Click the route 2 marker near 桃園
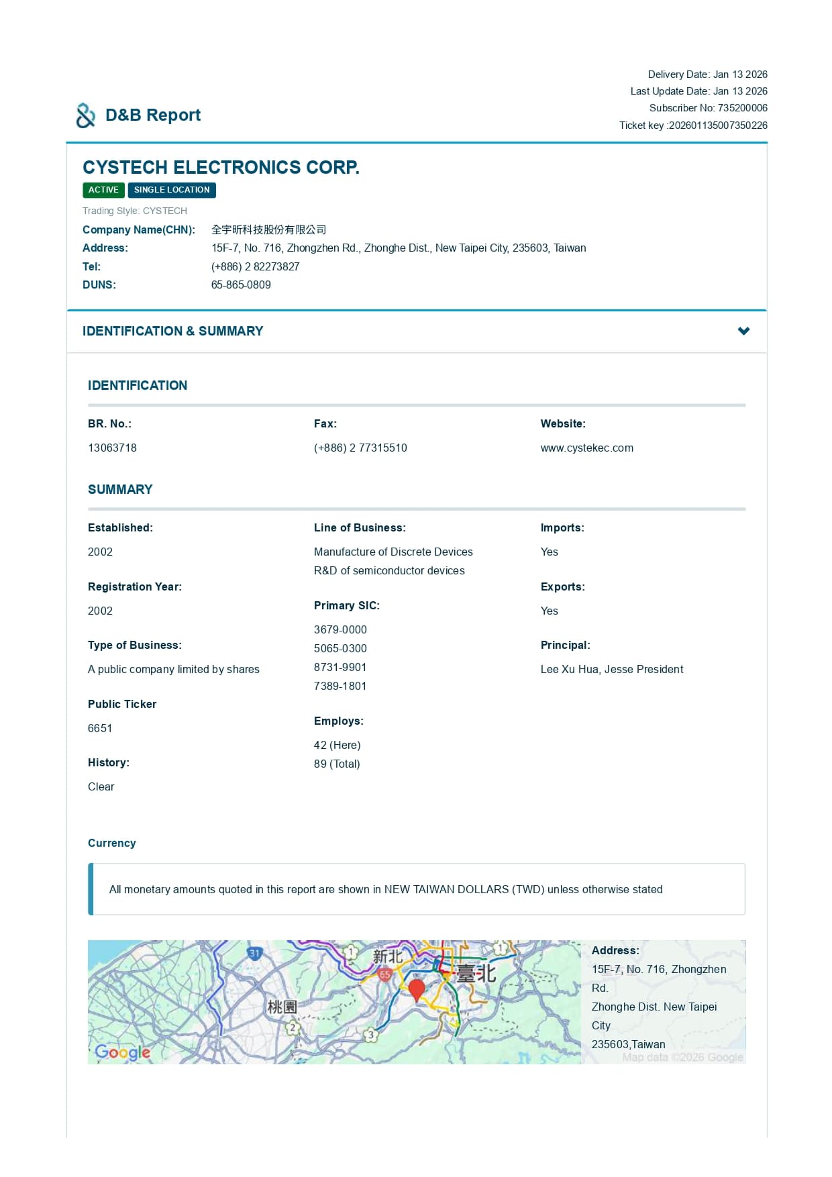Viewport: 832px width, 1177px height. (x=292, y=1027)
